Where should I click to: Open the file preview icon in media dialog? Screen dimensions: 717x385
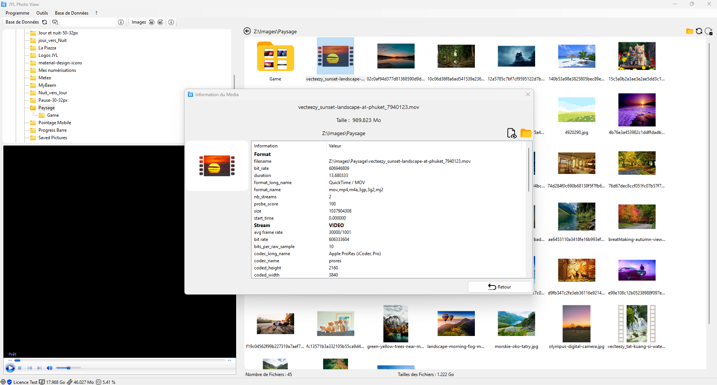click(511, 133)
